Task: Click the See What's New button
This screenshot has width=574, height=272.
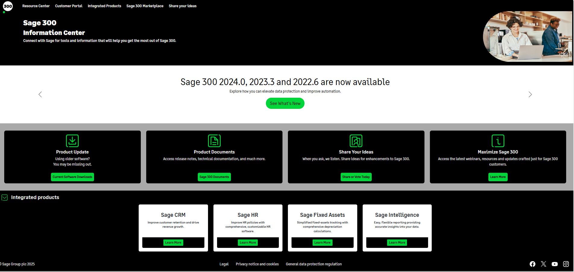Action: [285, 103]
